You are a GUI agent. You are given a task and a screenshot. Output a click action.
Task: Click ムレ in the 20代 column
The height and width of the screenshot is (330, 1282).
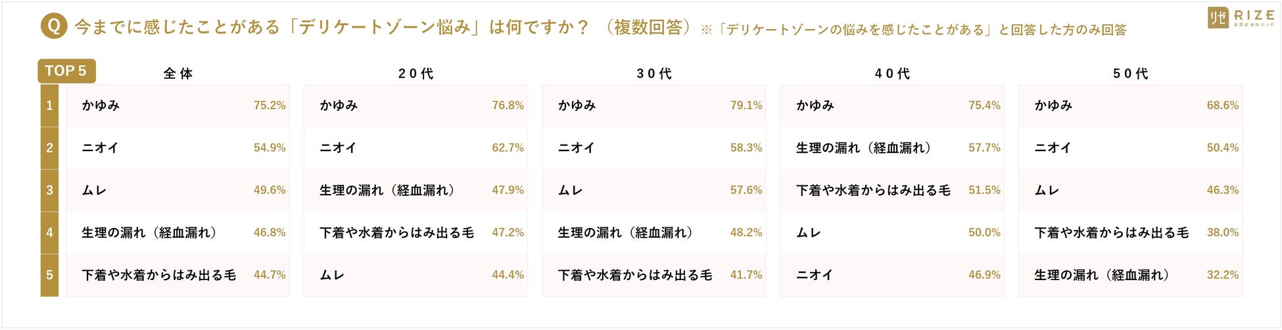(x=332, y=275)
